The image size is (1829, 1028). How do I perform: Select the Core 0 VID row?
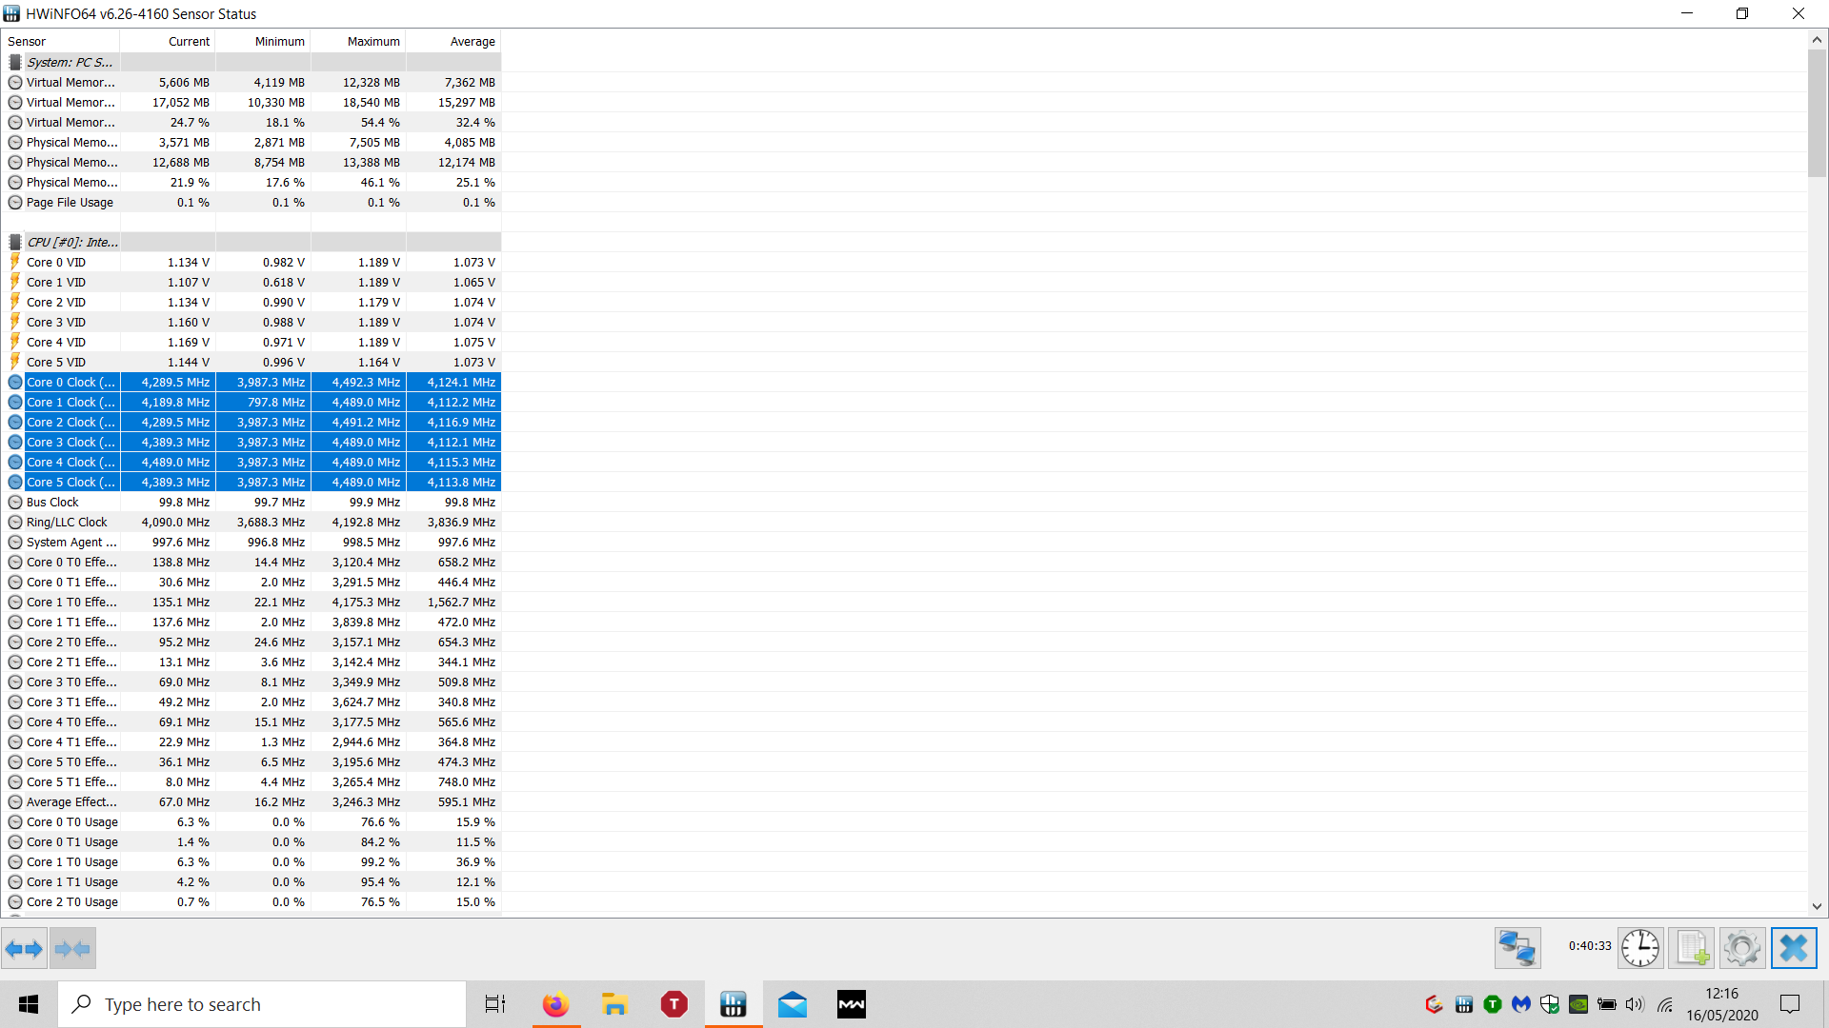pyautogui.click(x=251, y=262)
